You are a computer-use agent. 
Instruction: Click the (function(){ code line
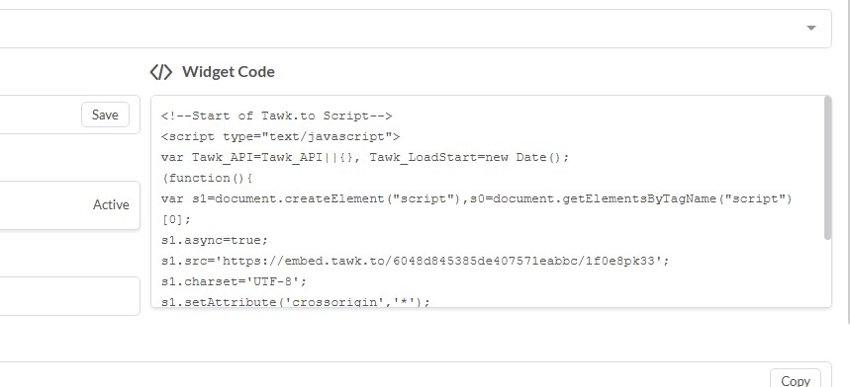pyautogui.click(x=208, y=178)
